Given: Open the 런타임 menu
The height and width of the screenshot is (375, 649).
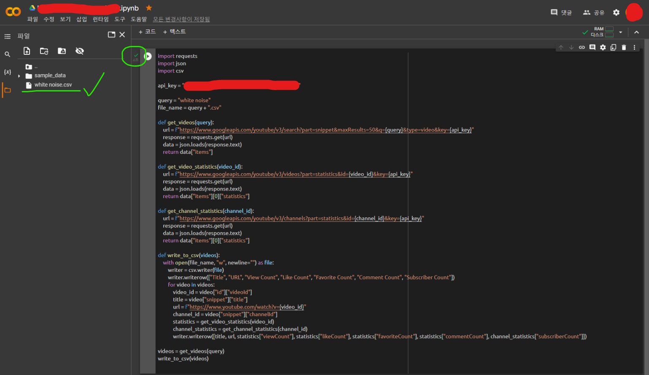Looking at the screenshot, I should tap(100, 19).
